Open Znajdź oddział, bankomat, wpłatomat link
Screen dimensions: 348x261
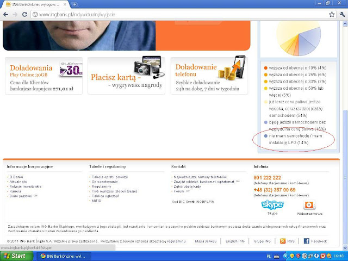click(204, 182)
